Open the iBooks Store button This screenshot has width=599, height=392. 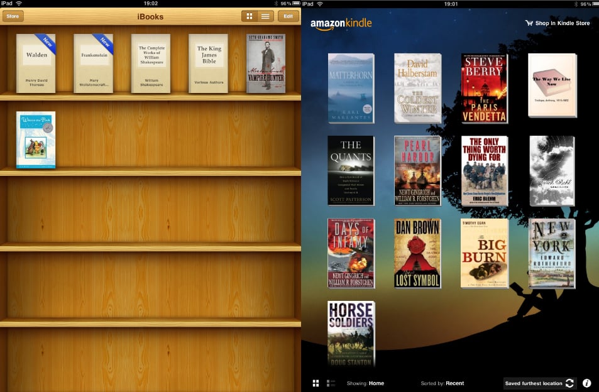click(13, 16)
